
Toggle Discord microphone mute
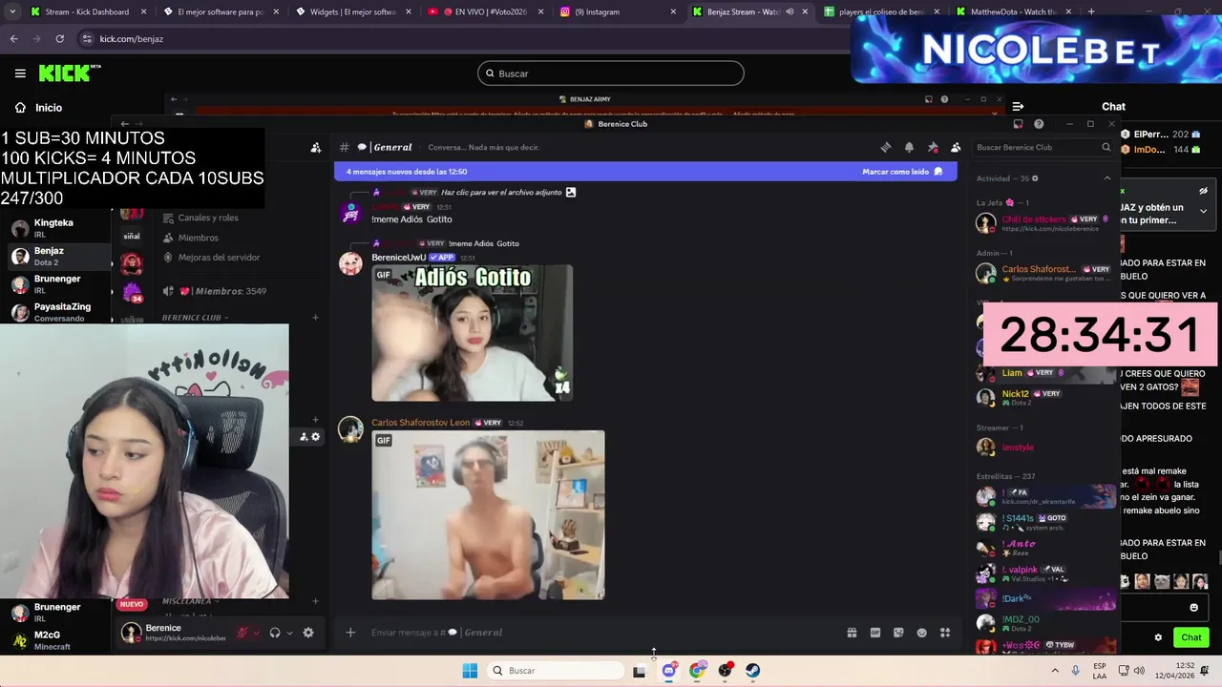click(243, 633)
